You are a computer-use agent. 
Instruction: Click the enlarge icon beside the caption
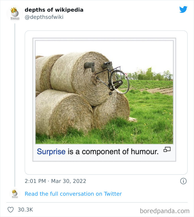167,150
